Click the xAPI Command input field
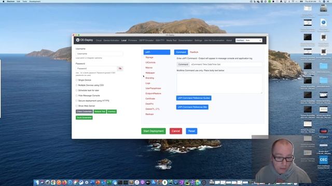This screenshot has width=332, height=186. (226, 64)
